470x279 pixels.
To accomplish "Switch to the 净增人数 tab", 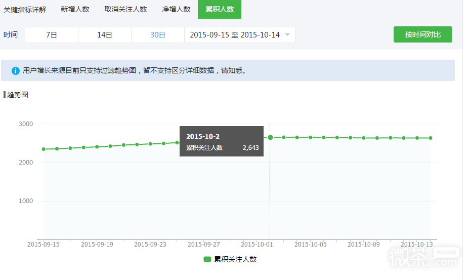I will point(176,9).
